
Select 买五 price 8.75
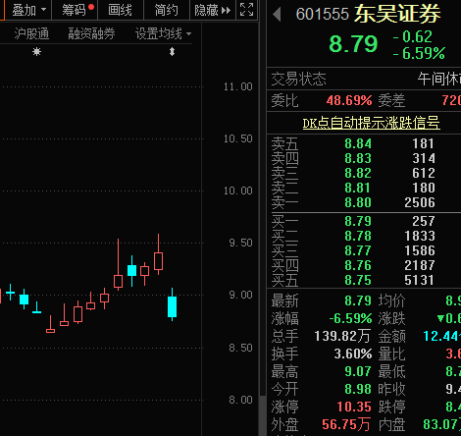click(358, 280)
